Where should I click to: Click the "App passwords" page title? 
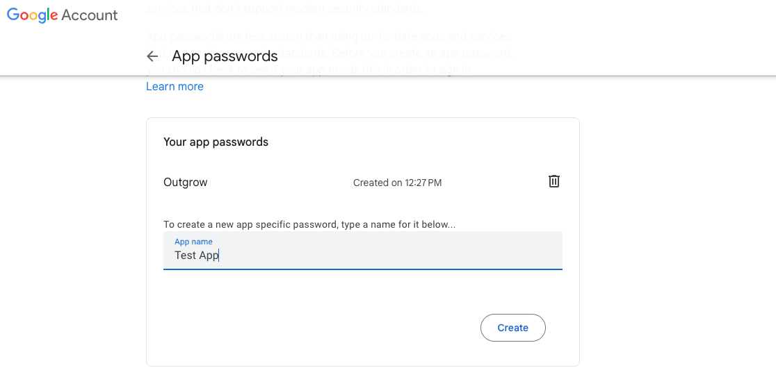coord(225,56)
